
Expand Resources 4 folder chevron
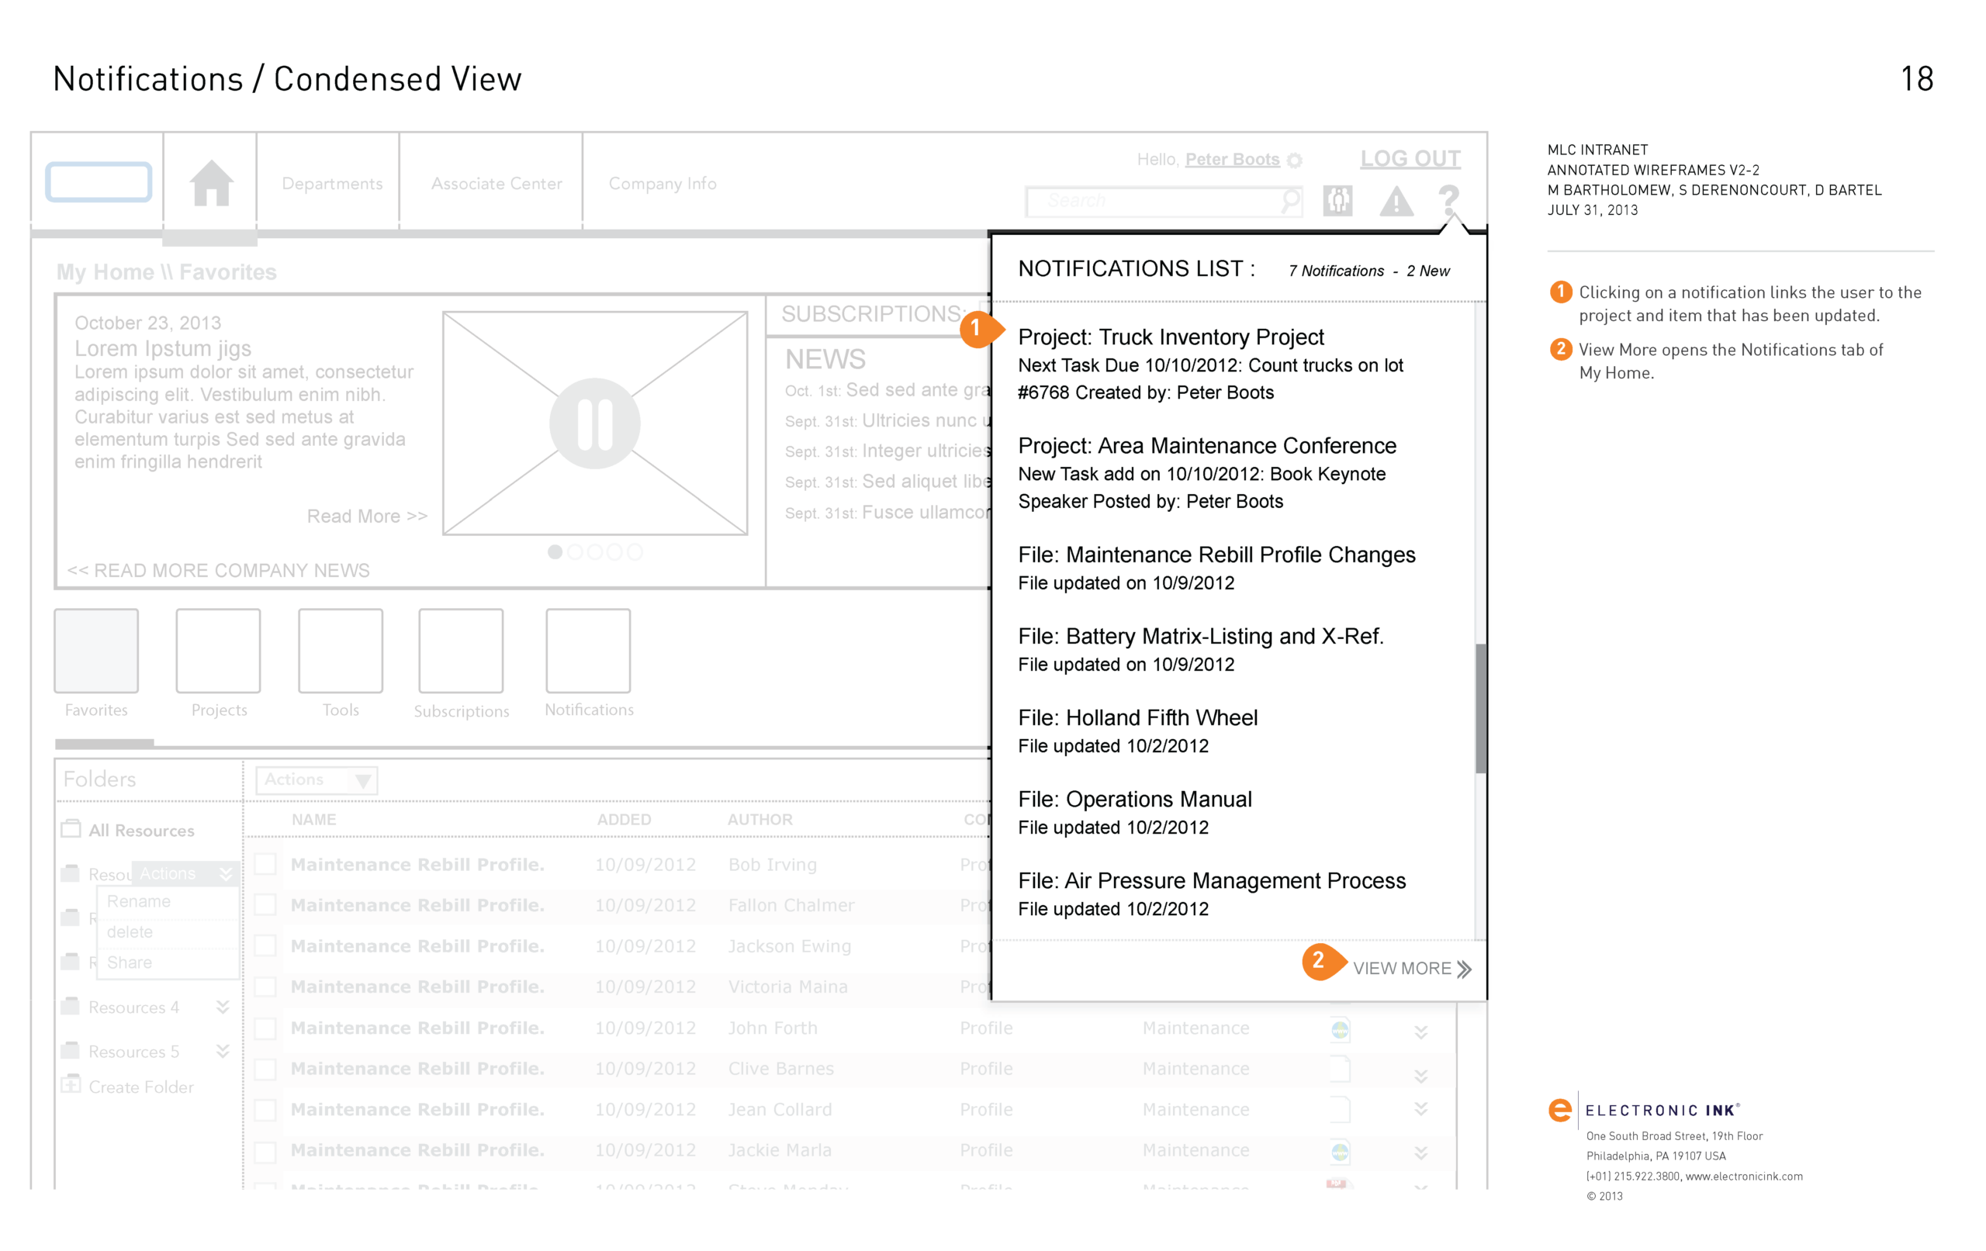pos(222,1007)
